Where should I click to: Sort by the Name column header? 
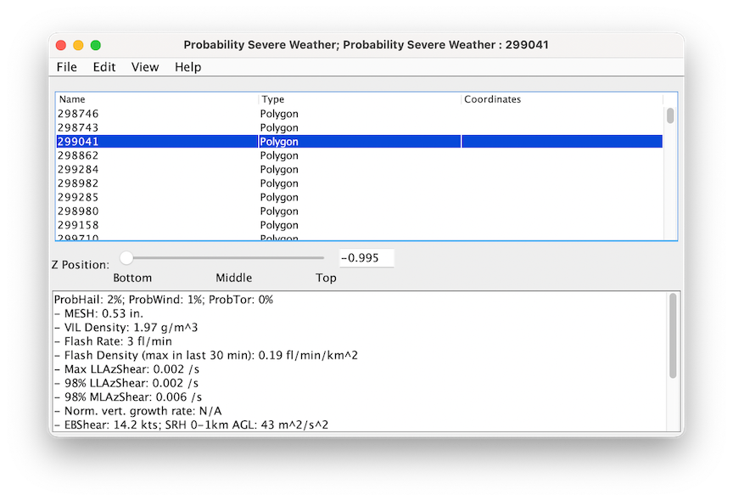72,99
